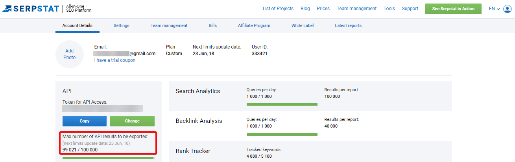Image resolution: width=515 pixels, height=162 pixels.
Task: Switch to the Settings tab
Action: 121,26
